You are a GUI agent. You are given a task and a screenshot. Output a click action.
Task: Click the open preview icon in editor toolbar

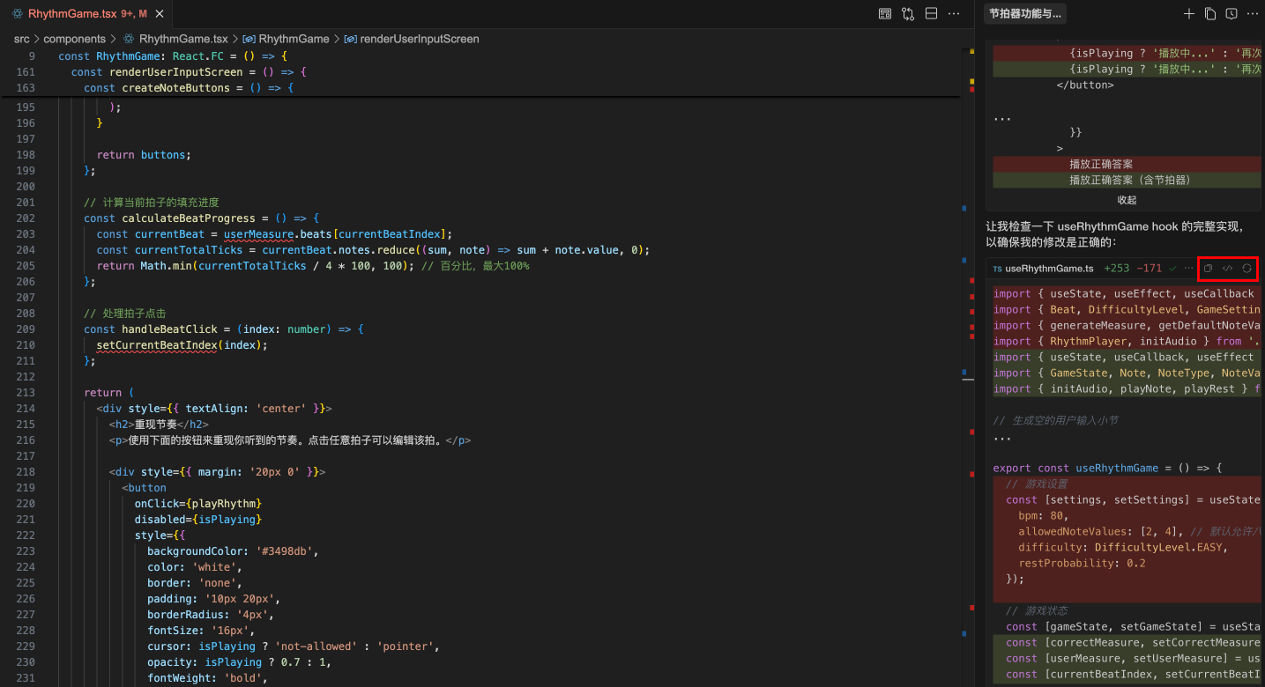pyautogui.click(x=885, y=14)
